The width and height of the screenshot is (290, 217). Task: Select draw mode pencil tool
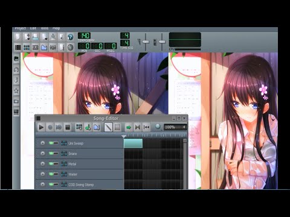[x=108, y=127]
